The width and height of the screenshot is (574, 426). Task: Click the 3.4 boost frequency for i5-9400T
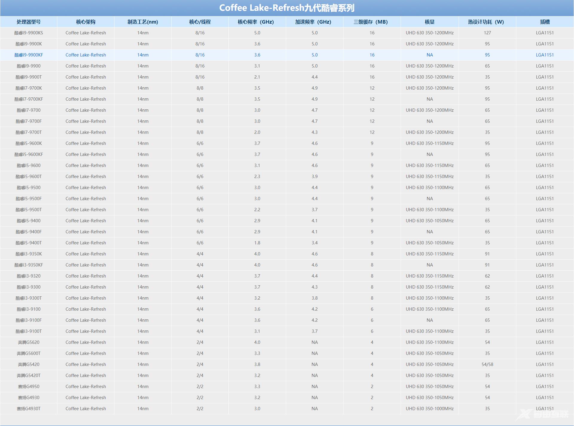click(x=315, y=243)
